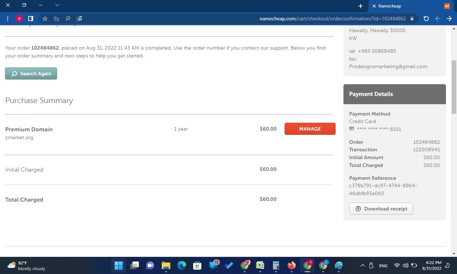Reload the Namecheap page
The image size is (457, 274).
point(426,19)
